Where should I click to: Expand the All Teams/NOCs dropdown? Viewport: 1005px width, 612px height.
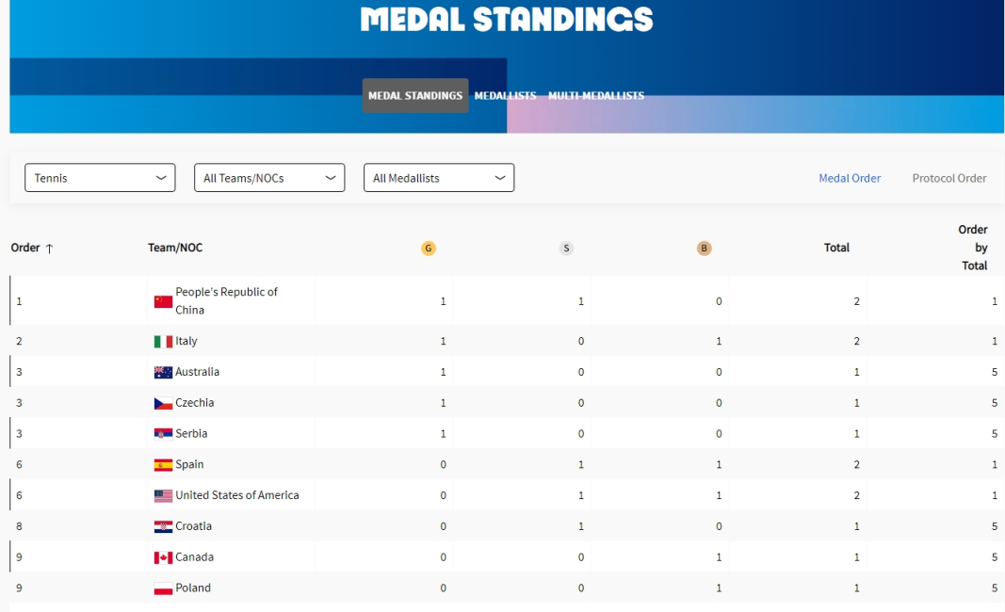(x=269, y=178)
